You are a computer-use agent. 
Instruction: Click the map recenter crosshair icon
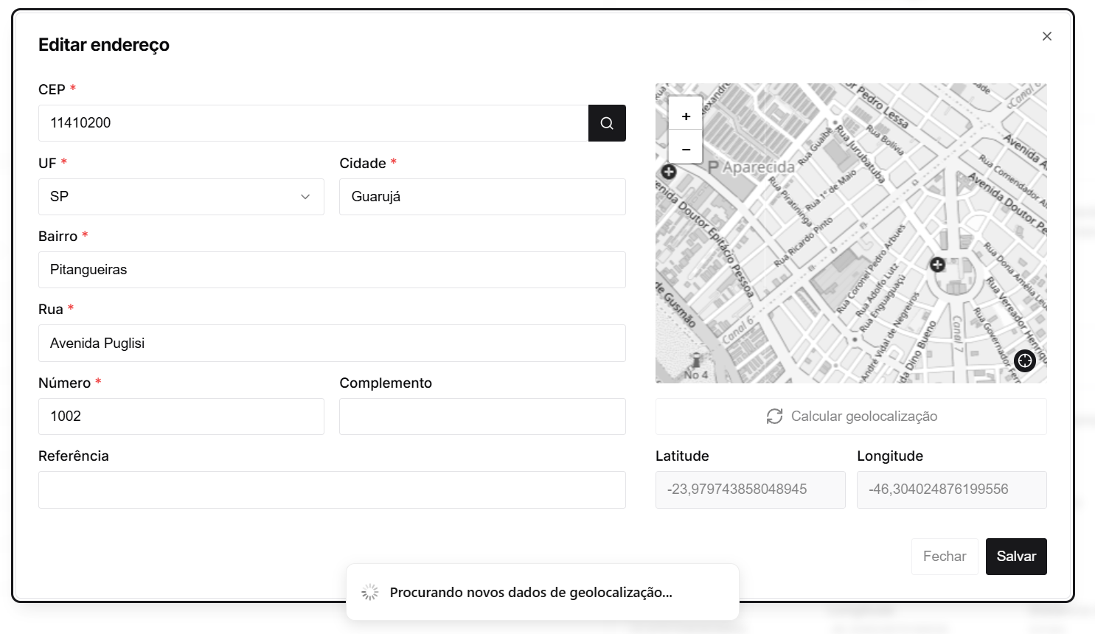tap(1025, 360)
